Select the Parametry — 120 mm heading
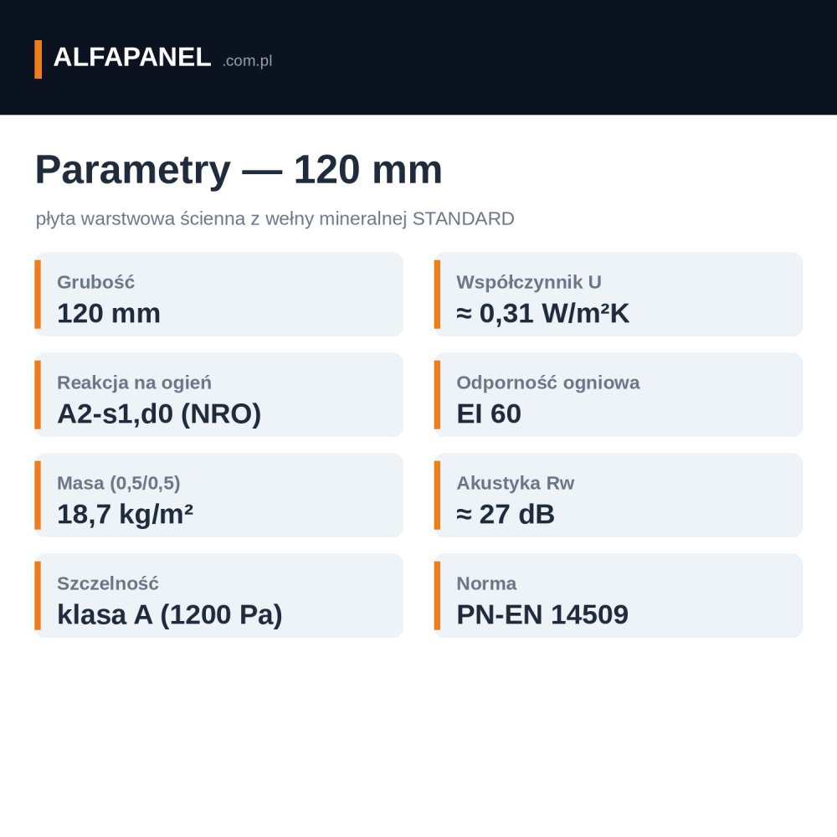This screenshot has width=837, height=837. tap(239, 170)
